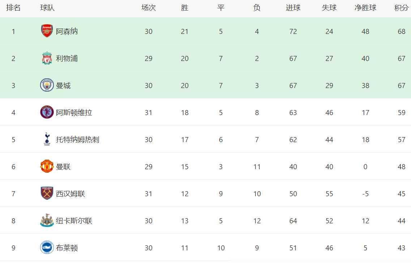Select the 场次 column header

[149, 8]
